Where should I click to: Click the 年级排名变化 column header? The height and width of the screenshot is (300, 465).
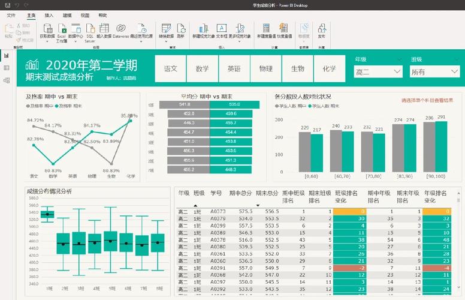click(436, 197)
